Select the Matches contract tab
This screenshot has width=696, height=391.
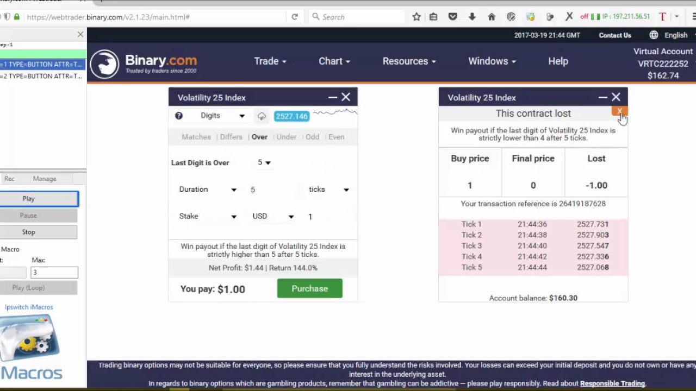click(x=196, y=137)
